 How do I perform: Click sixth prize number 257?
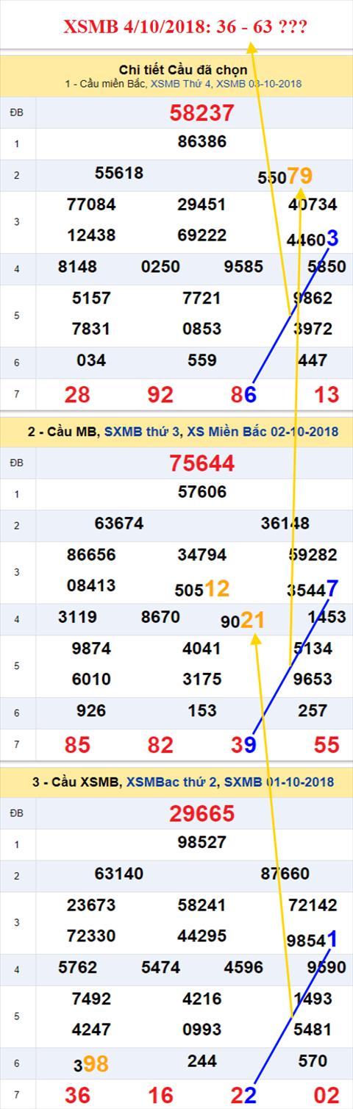(x=313, y=710)
